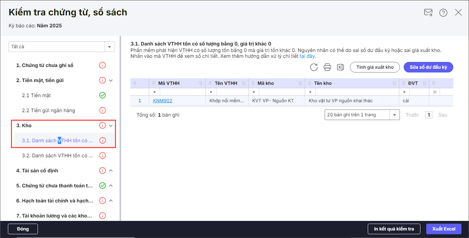Select 1. Chứng từ chưa ghi sổ item
This screenshot has width=469, height=238.
(45, 65)
